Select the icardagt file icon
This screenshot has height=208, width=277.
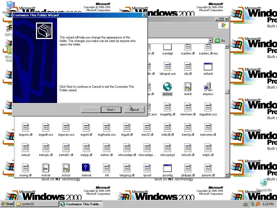167,47
